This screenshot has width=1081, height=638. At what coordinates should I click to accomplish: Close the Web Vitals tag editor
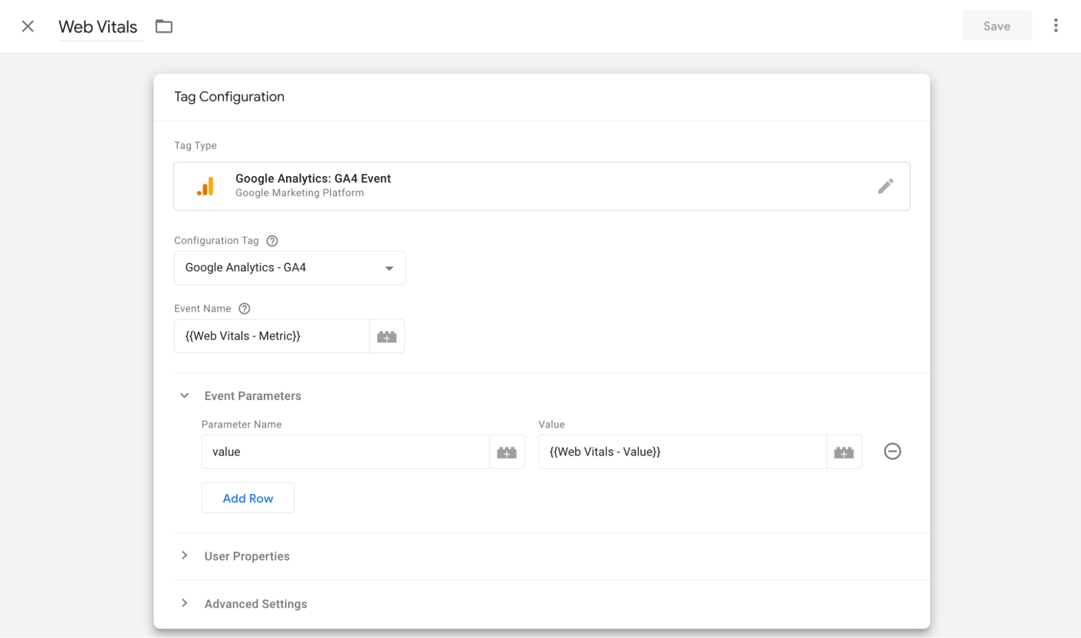(28, 26)
